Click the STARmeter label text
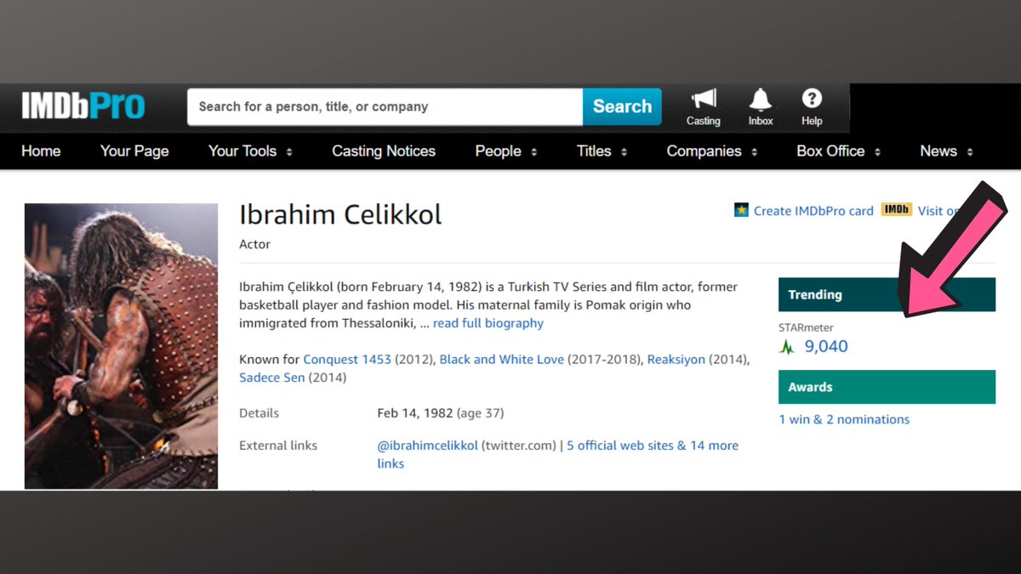 tap(806, 327)
